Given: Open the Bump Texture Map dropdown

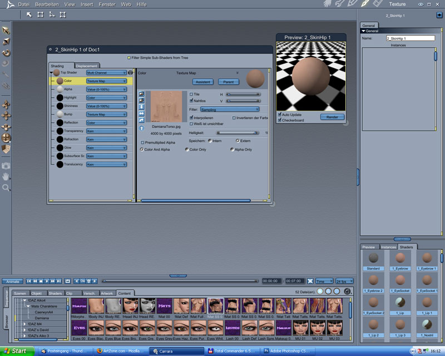Looking at the screenshot, I should coord(106,115).
